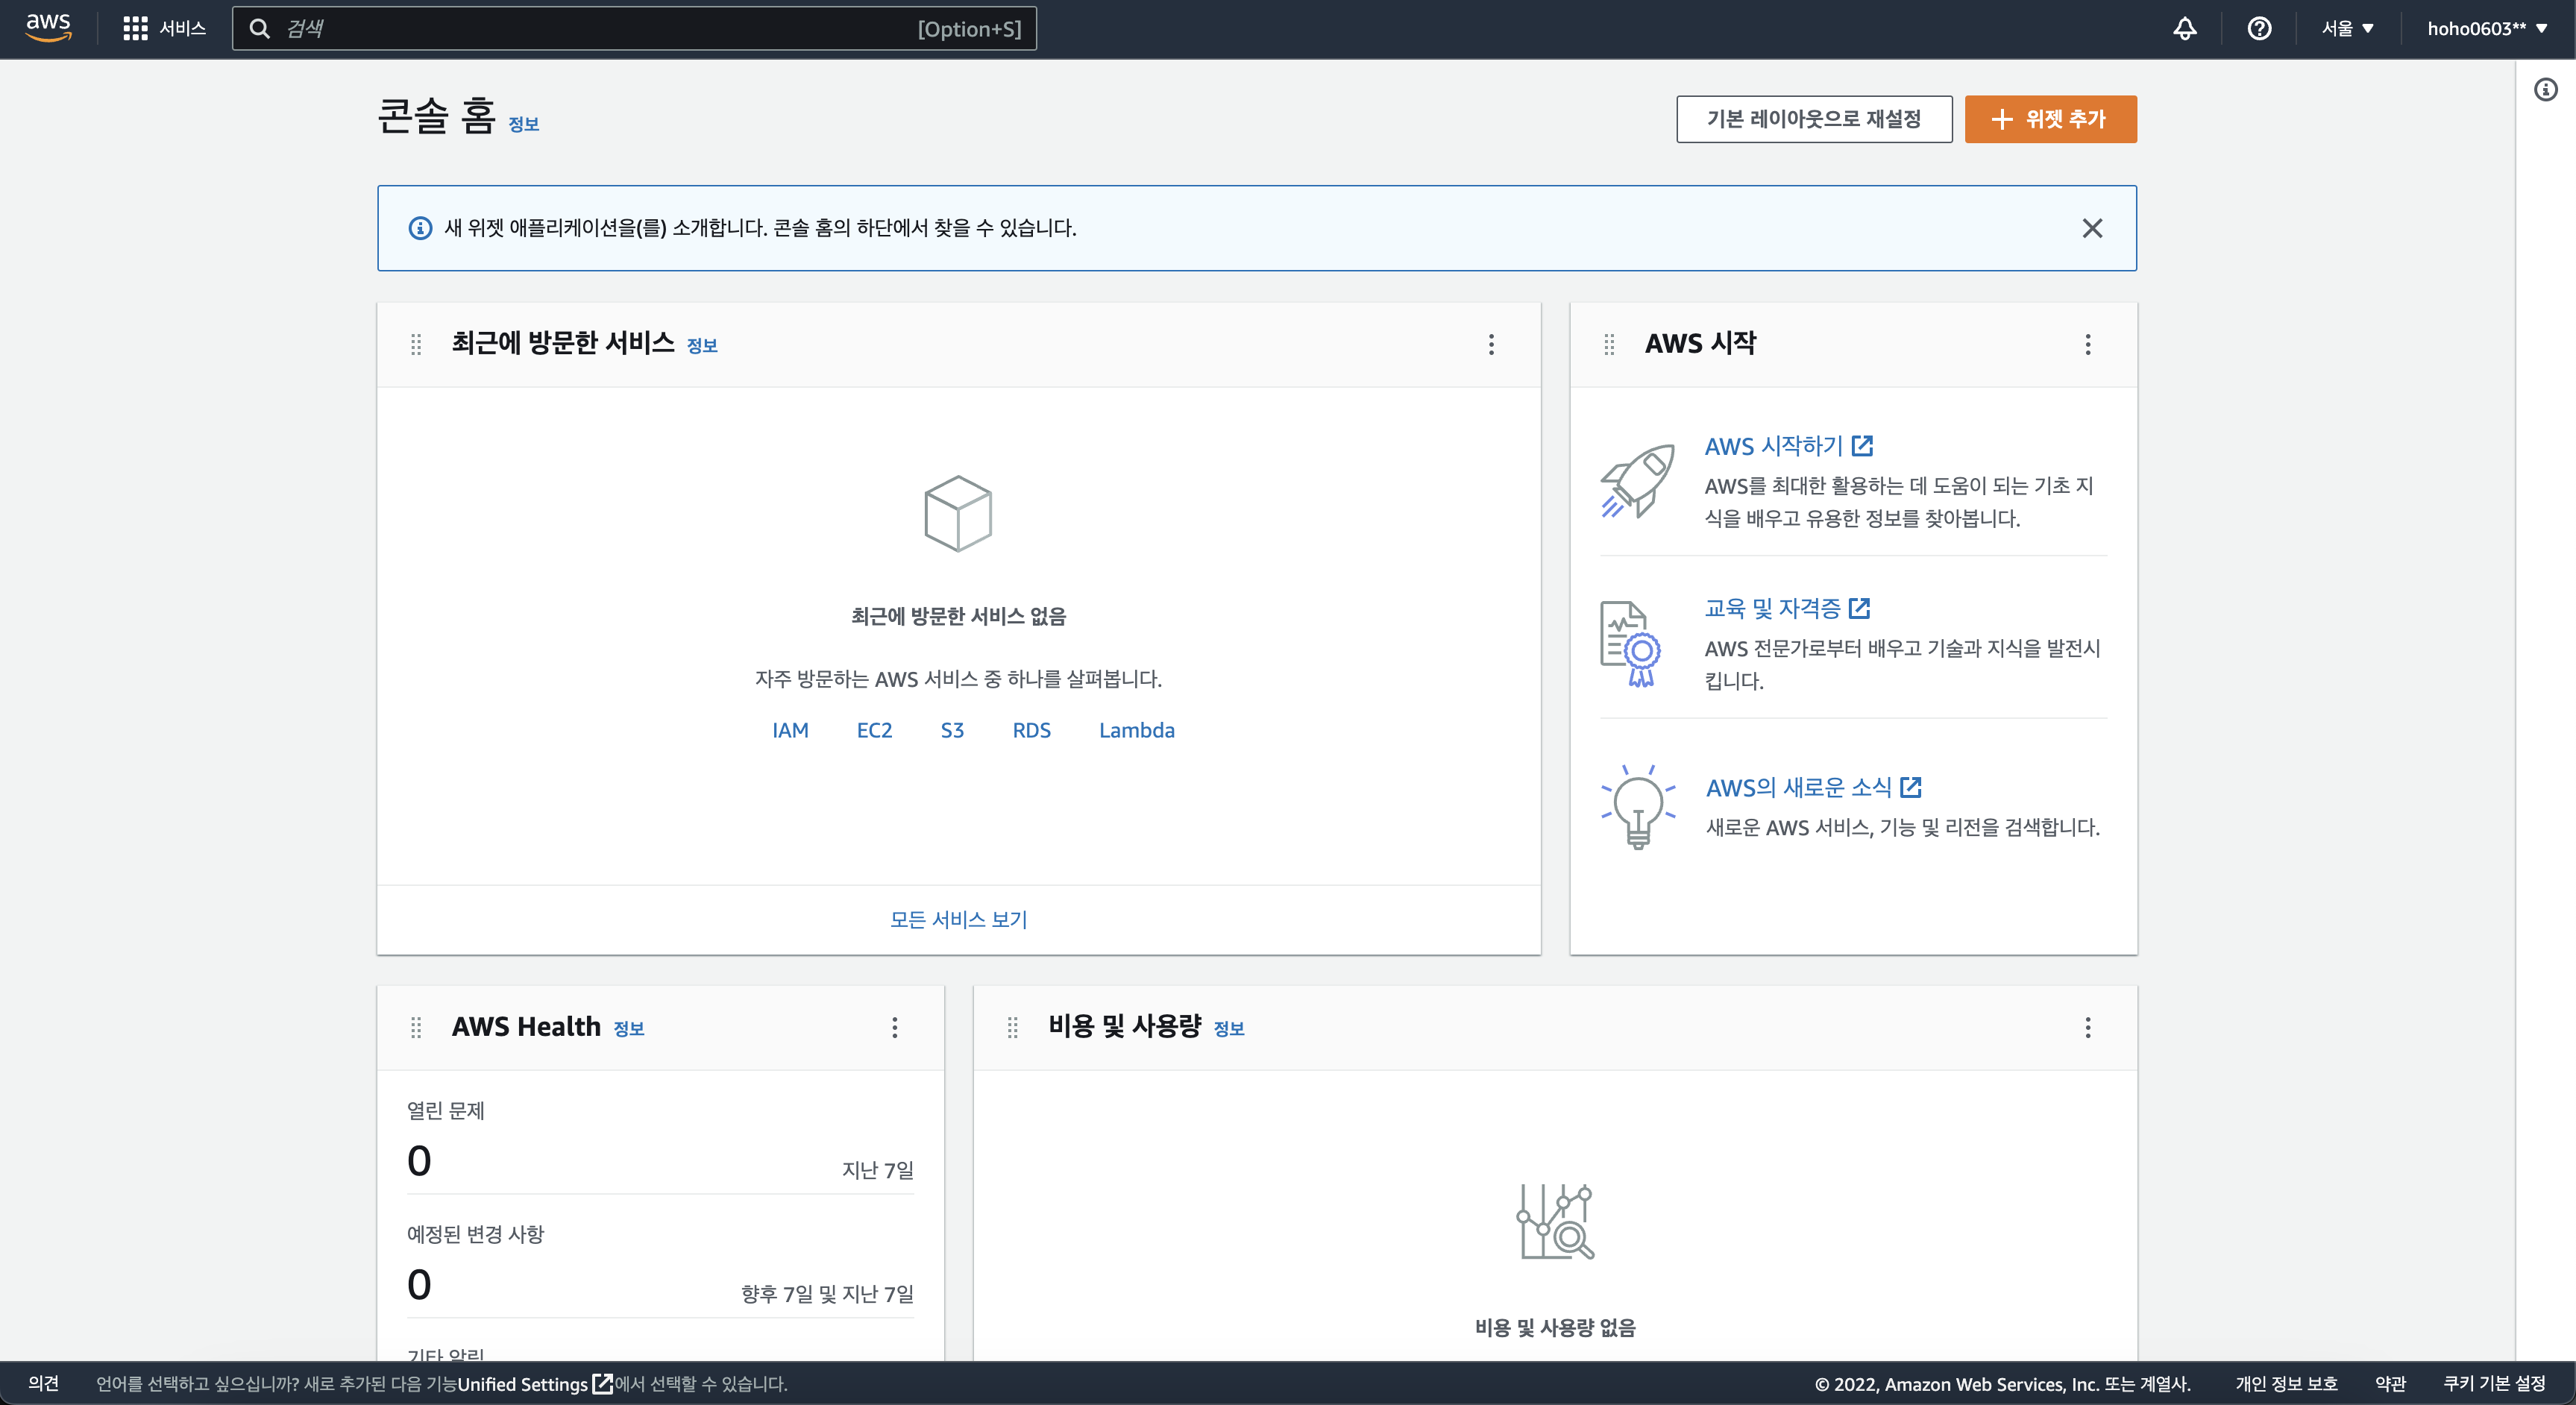Click the 기본 레이아웃으로 재설정 button
The width and height of the screenshot is (2576, 1405).
1814,119
